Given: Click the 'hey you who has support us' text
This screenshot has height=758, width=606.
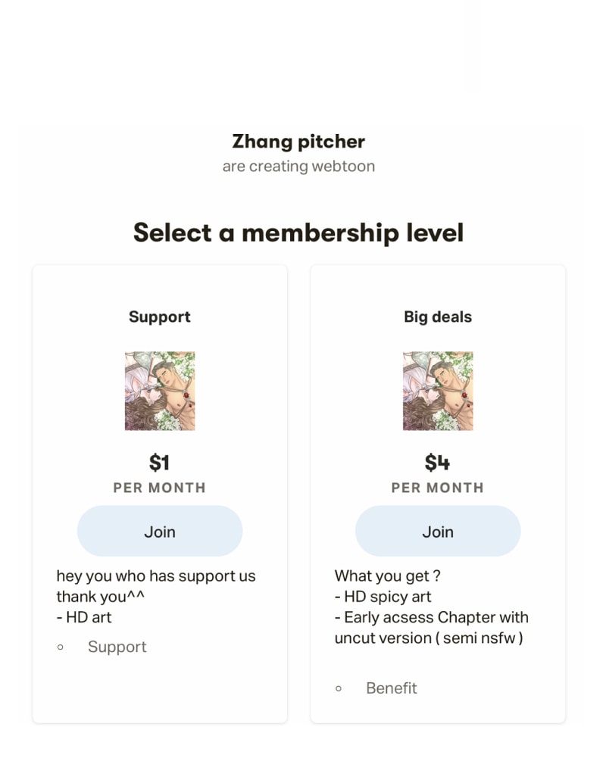Looking at the screenshot, I should click(x=156, y=576).
